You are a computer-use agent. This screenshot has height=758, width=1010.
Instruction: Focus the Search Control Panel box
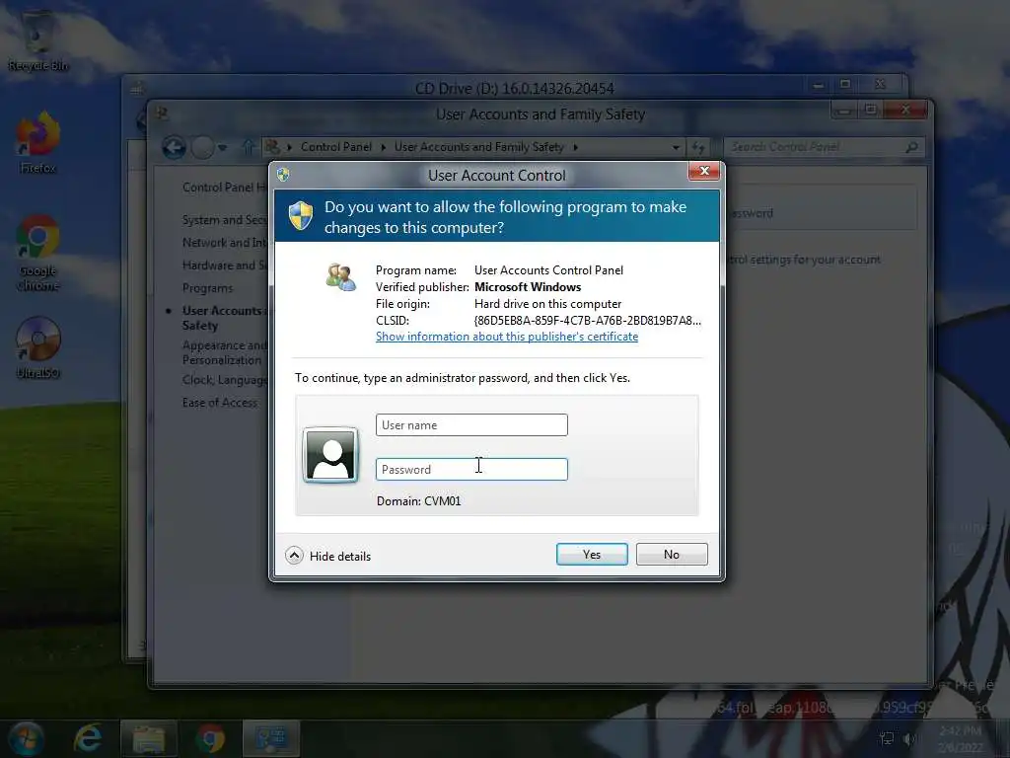point(825,147)
